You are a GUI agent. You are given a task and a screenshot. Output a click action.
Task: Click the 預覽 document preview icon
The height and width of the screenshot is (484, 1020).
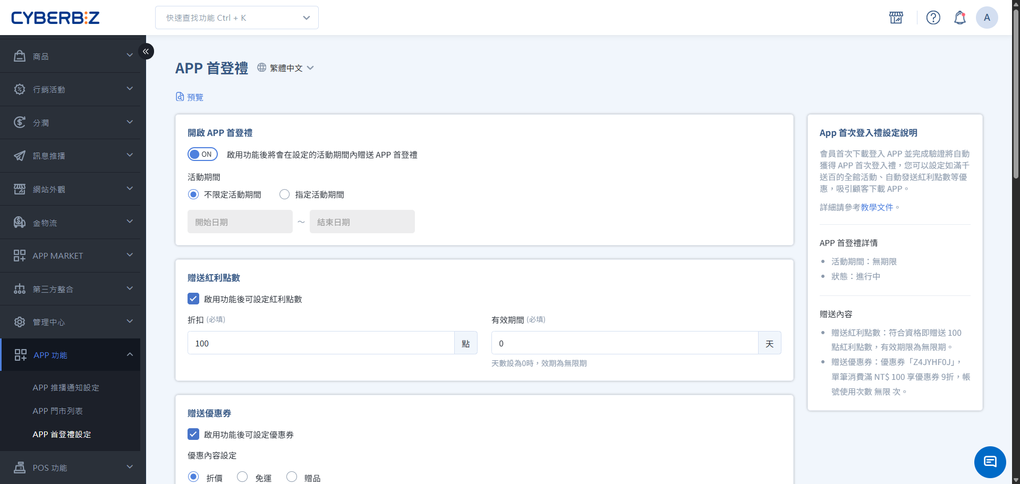click(x=180, y=97)
